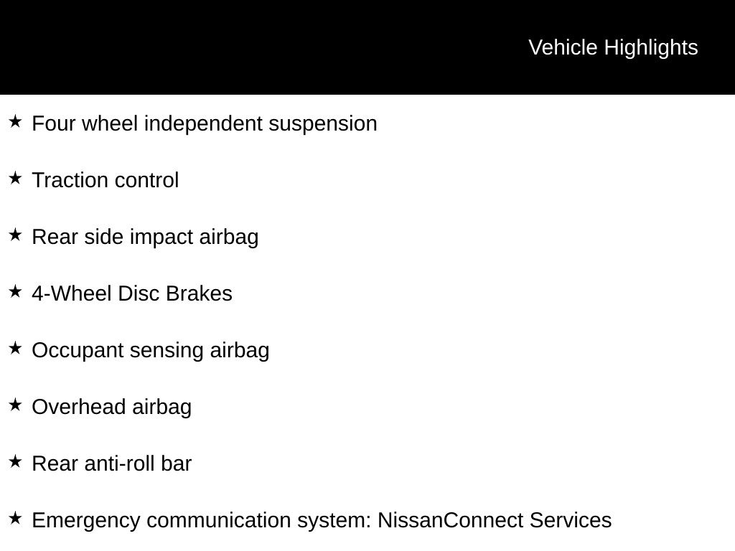Select the star before Rear anti-roll bar
The height and width of the screenshot is (551, 735).
point(15,462)
